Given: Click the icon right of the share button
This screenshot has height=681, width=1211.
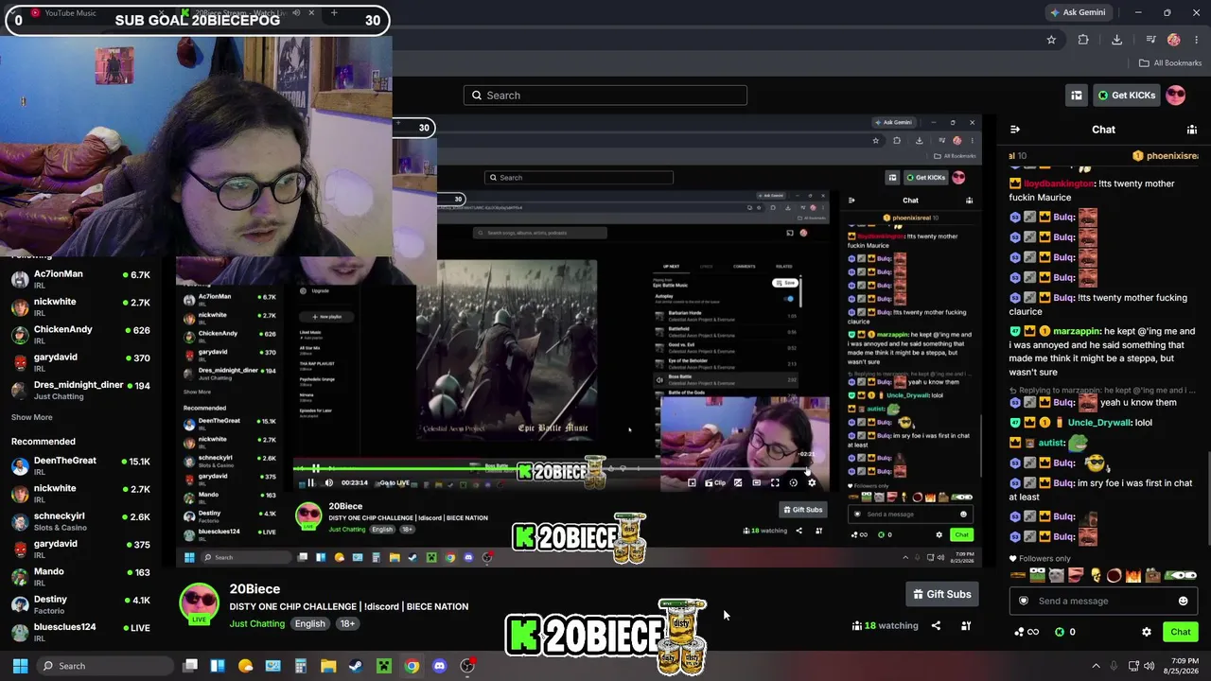Looking at the screenshot, I should [x=966, y=625].
